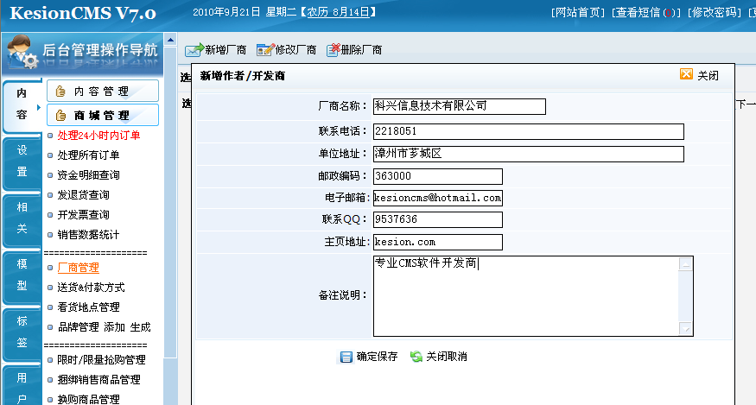
Task: Click the textarea scrollbar down arrow
Action: (x=685, y=328)
